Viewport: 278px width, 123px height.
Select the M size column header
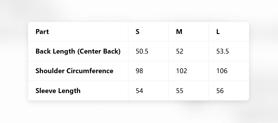(x=179, y=32)
